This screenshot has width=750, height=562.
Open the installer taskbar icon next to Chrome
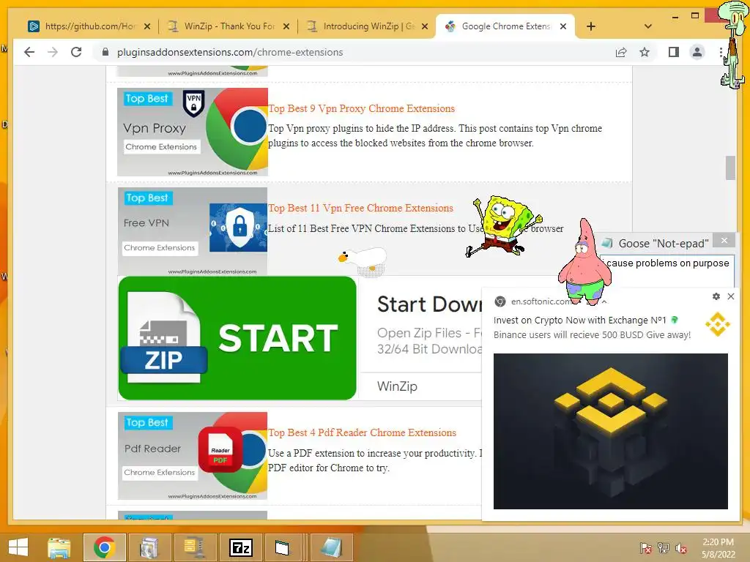[x=149, y=547]
